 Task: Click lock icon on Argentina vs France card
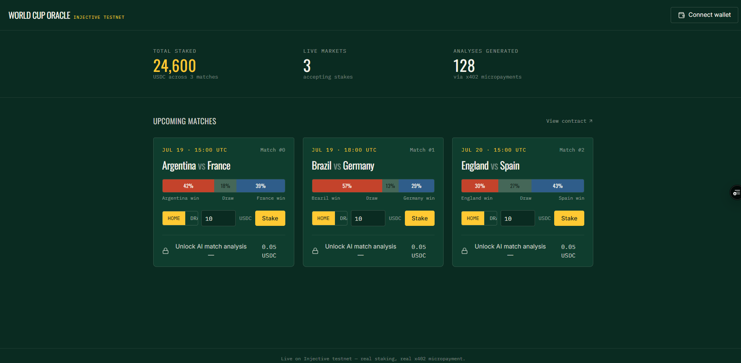pos(166,251)
